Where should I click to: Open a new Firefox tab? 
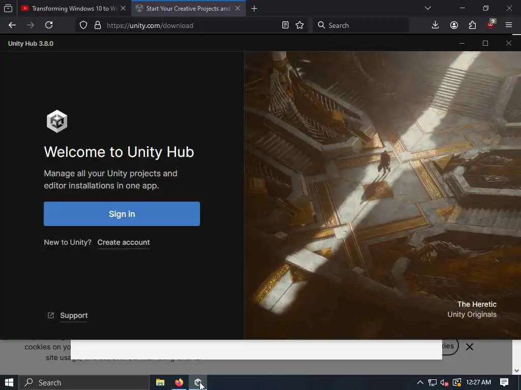click(254, 9)
